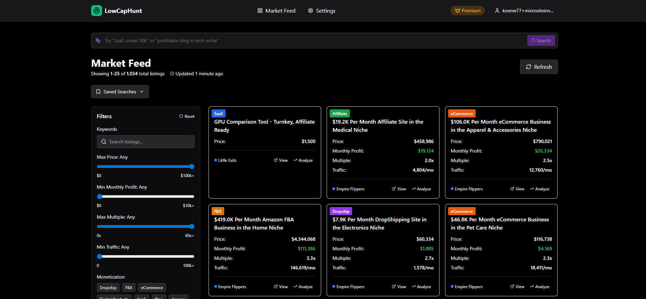646x299 pixels.
Task: Toggle the Dropship monetization filter
Action: [x=108, y=288]
